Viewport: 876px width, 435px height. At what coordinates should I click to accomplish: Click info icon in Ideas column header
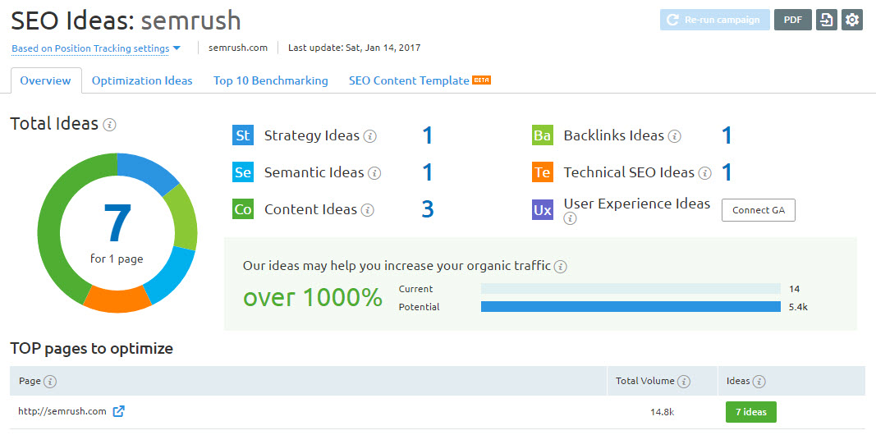[759, 382]
